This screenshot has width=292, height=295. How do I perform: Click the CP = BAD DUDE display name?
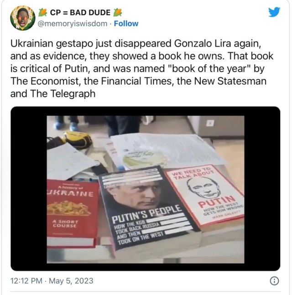pyautogui.click(x=80, y=13)
